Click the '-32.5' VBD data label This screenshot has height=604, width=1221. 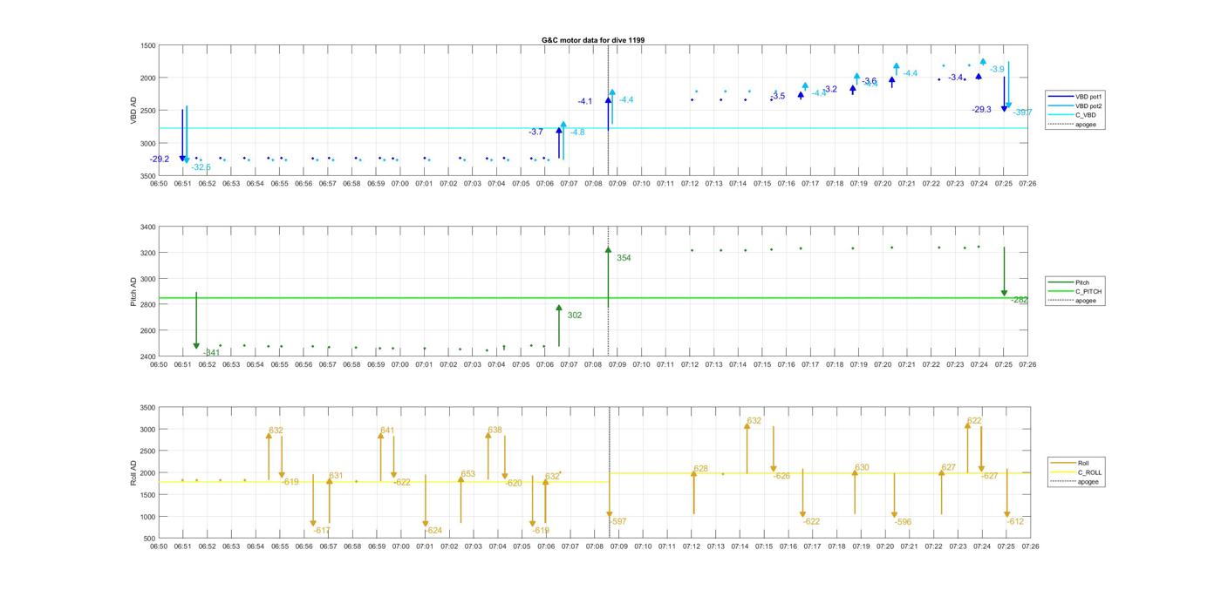(x=201, y=167)
